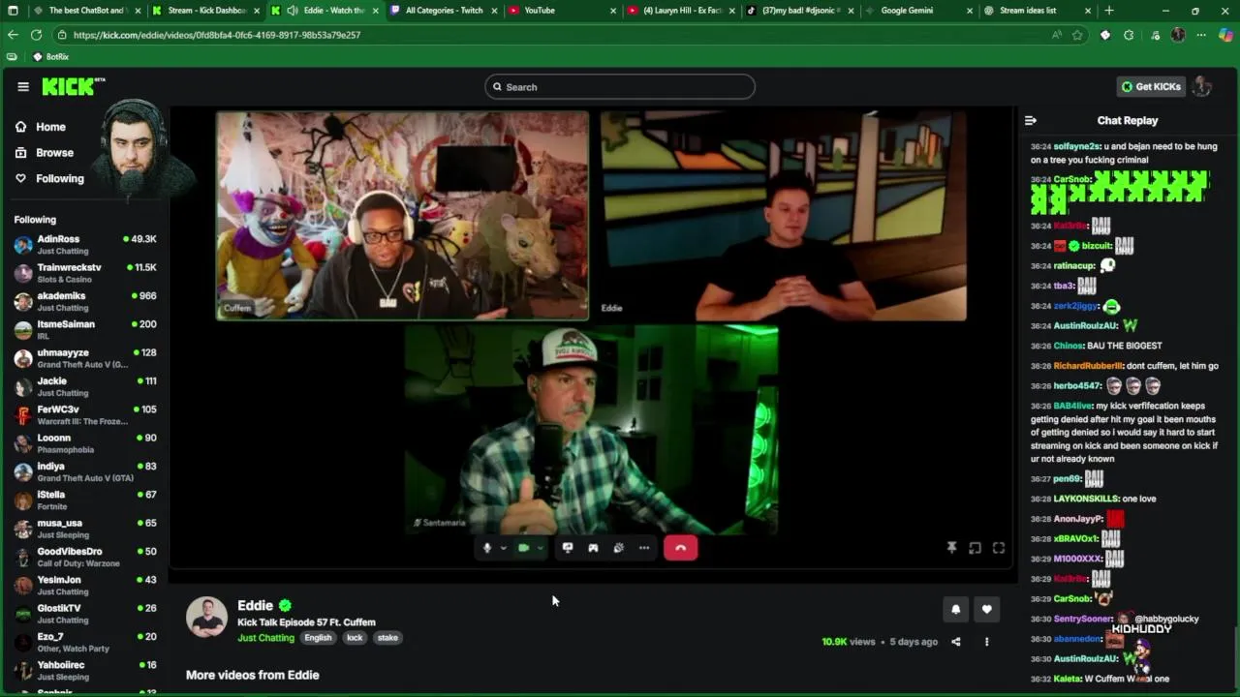Click the browser address bar URL
Image resolution: width=1240 pixels, height=697 pixels.
pyautogui.click(x=217, y=35)
